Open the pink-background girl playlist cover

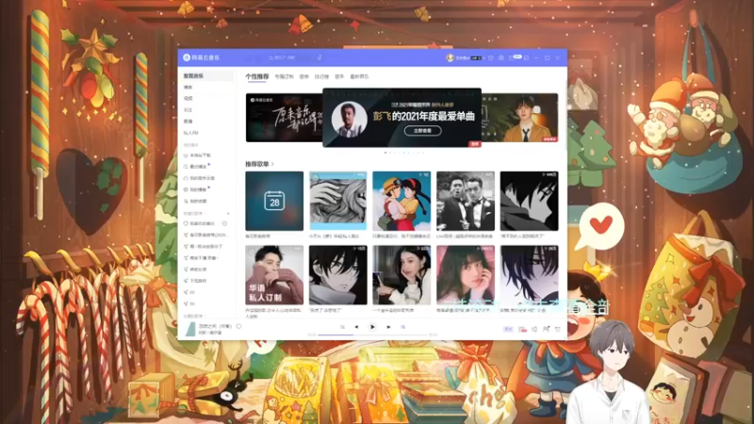click(x=466, y=275)
